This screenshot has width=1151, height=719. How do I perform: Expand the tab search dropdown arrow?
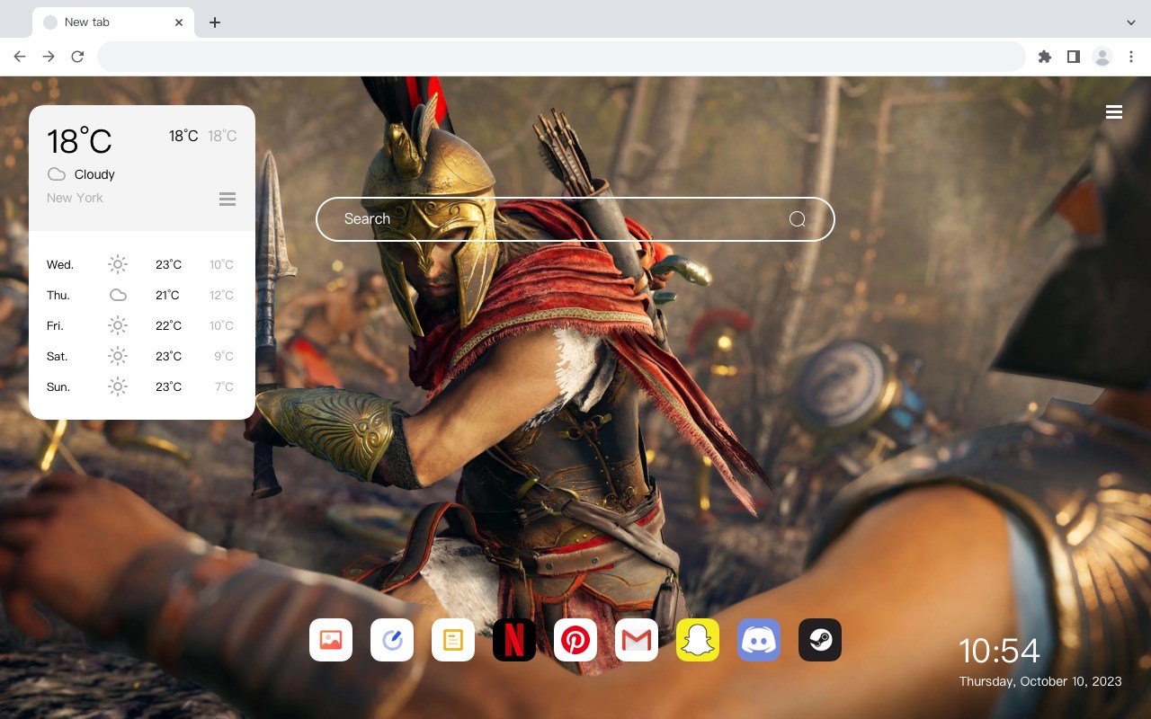1131,22
